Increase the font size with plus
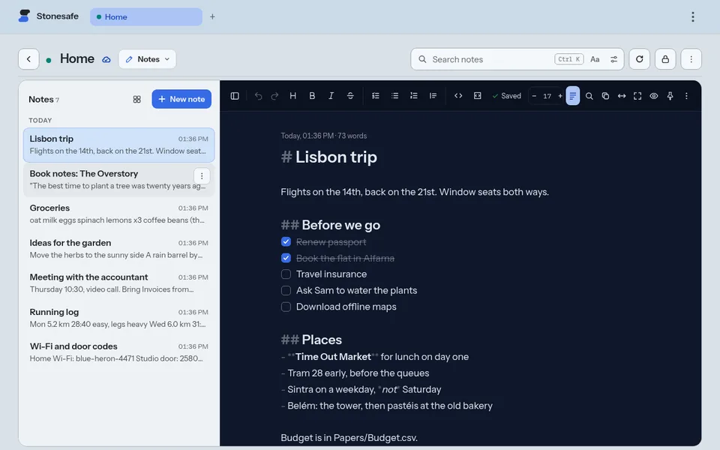This screenshot has height=450, width=720. (x=560, y=96)
